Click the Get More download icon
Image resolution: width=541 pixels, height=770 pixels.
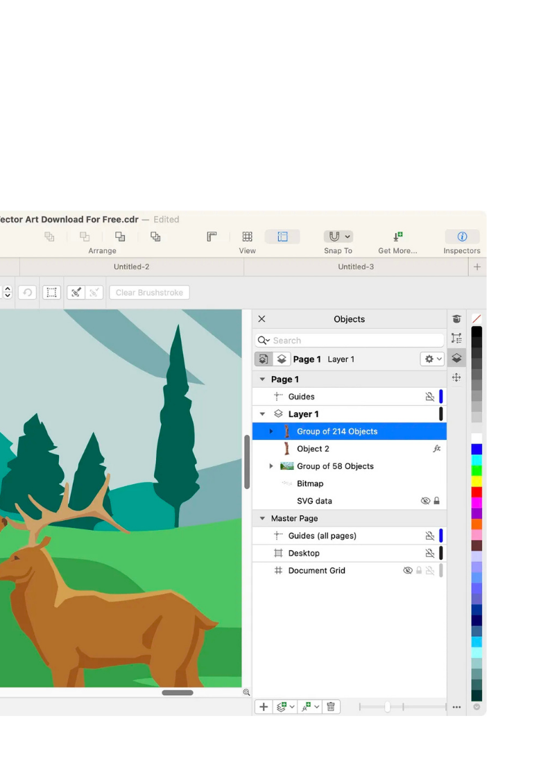397,237
